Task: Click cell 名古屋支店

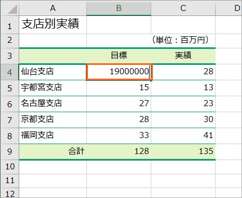Action: [x=53, y=104]
